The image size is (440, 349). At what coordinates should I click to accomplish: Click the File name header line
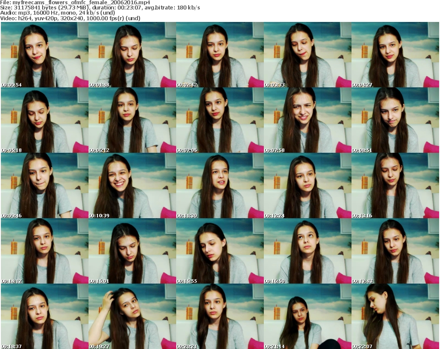click(75, 3)
